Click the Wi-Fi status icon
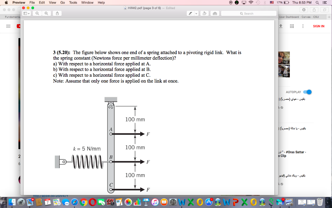This screenshot has height=208, width=332. pyautogui.click(x=251, y=3)
